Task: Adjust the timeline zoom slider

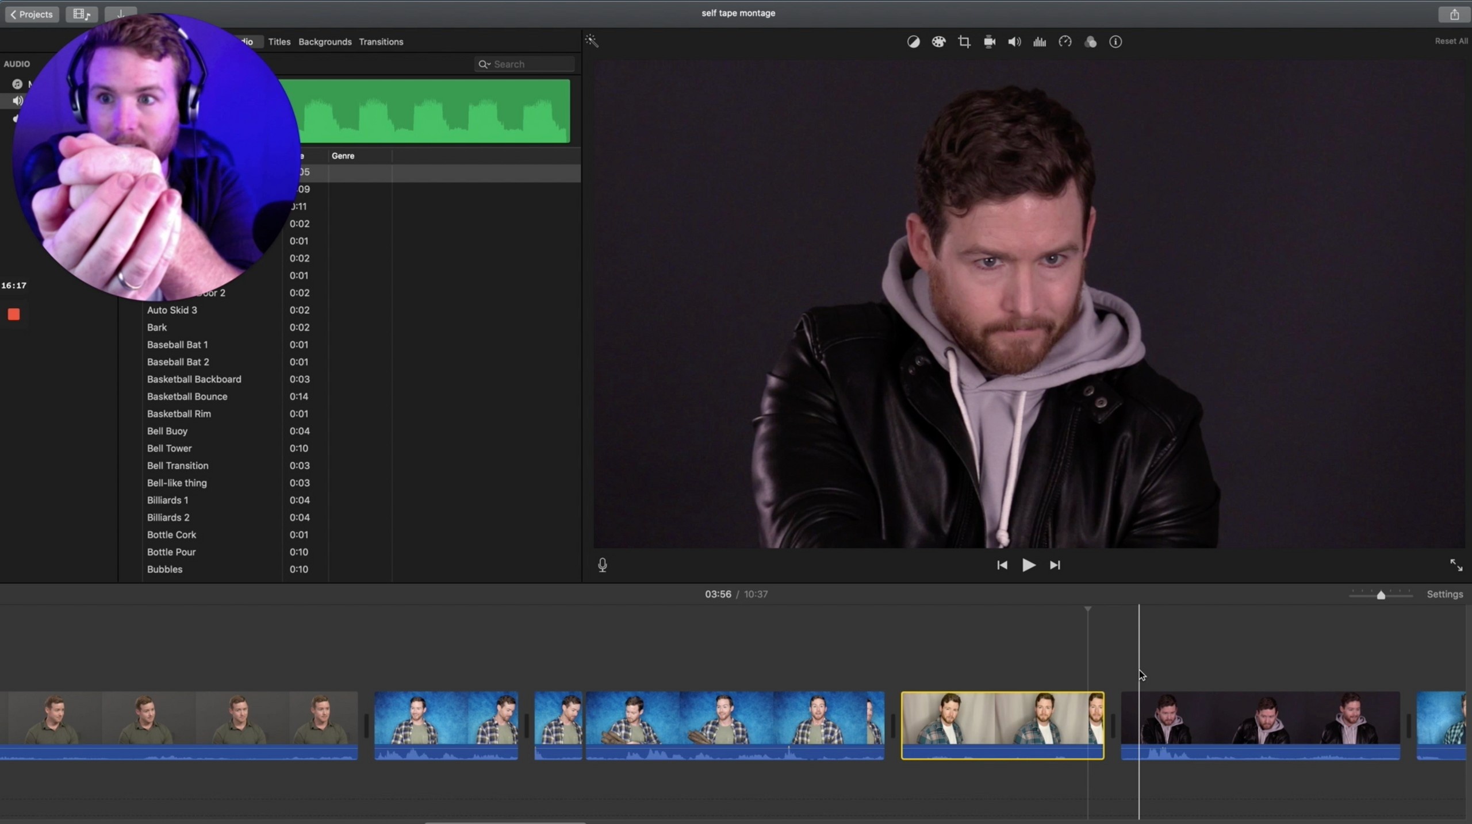Action: tap(1381, 595)
